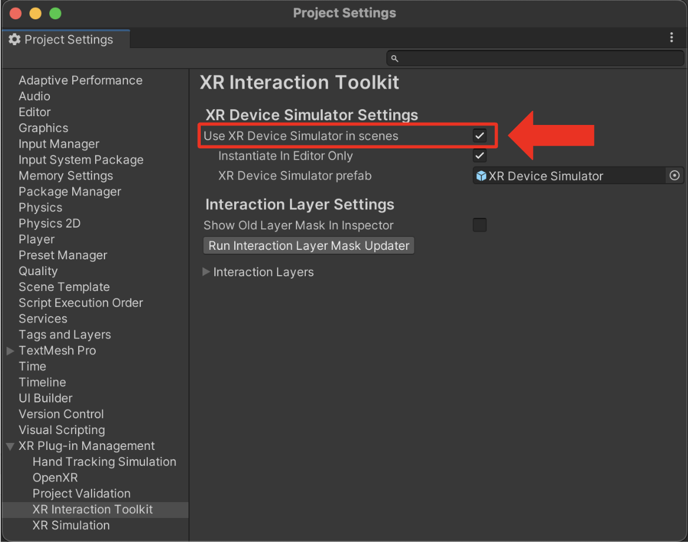
Task: Open Memory Settings
Action: pos(66,175)
